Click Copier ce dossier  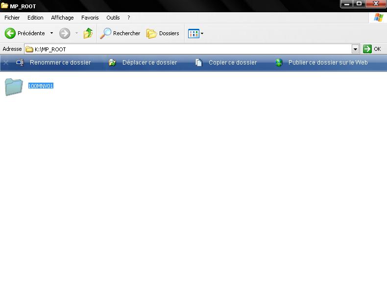click(x=233, y=63)
